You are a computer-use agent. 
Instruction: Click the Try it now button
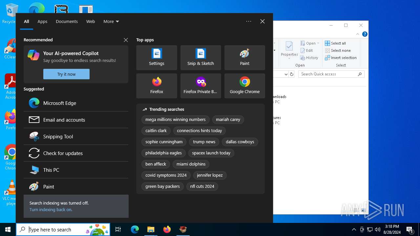pyautogui.click(x=66, y=74)
